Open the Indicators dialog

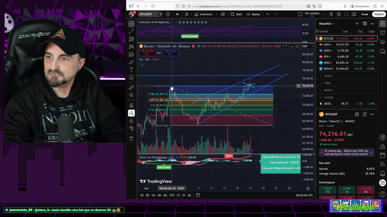point(203,14)
